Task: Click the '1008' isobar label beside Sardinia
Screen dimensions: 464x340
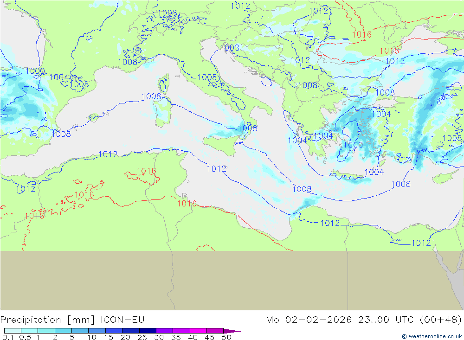Action: (151, 96)
